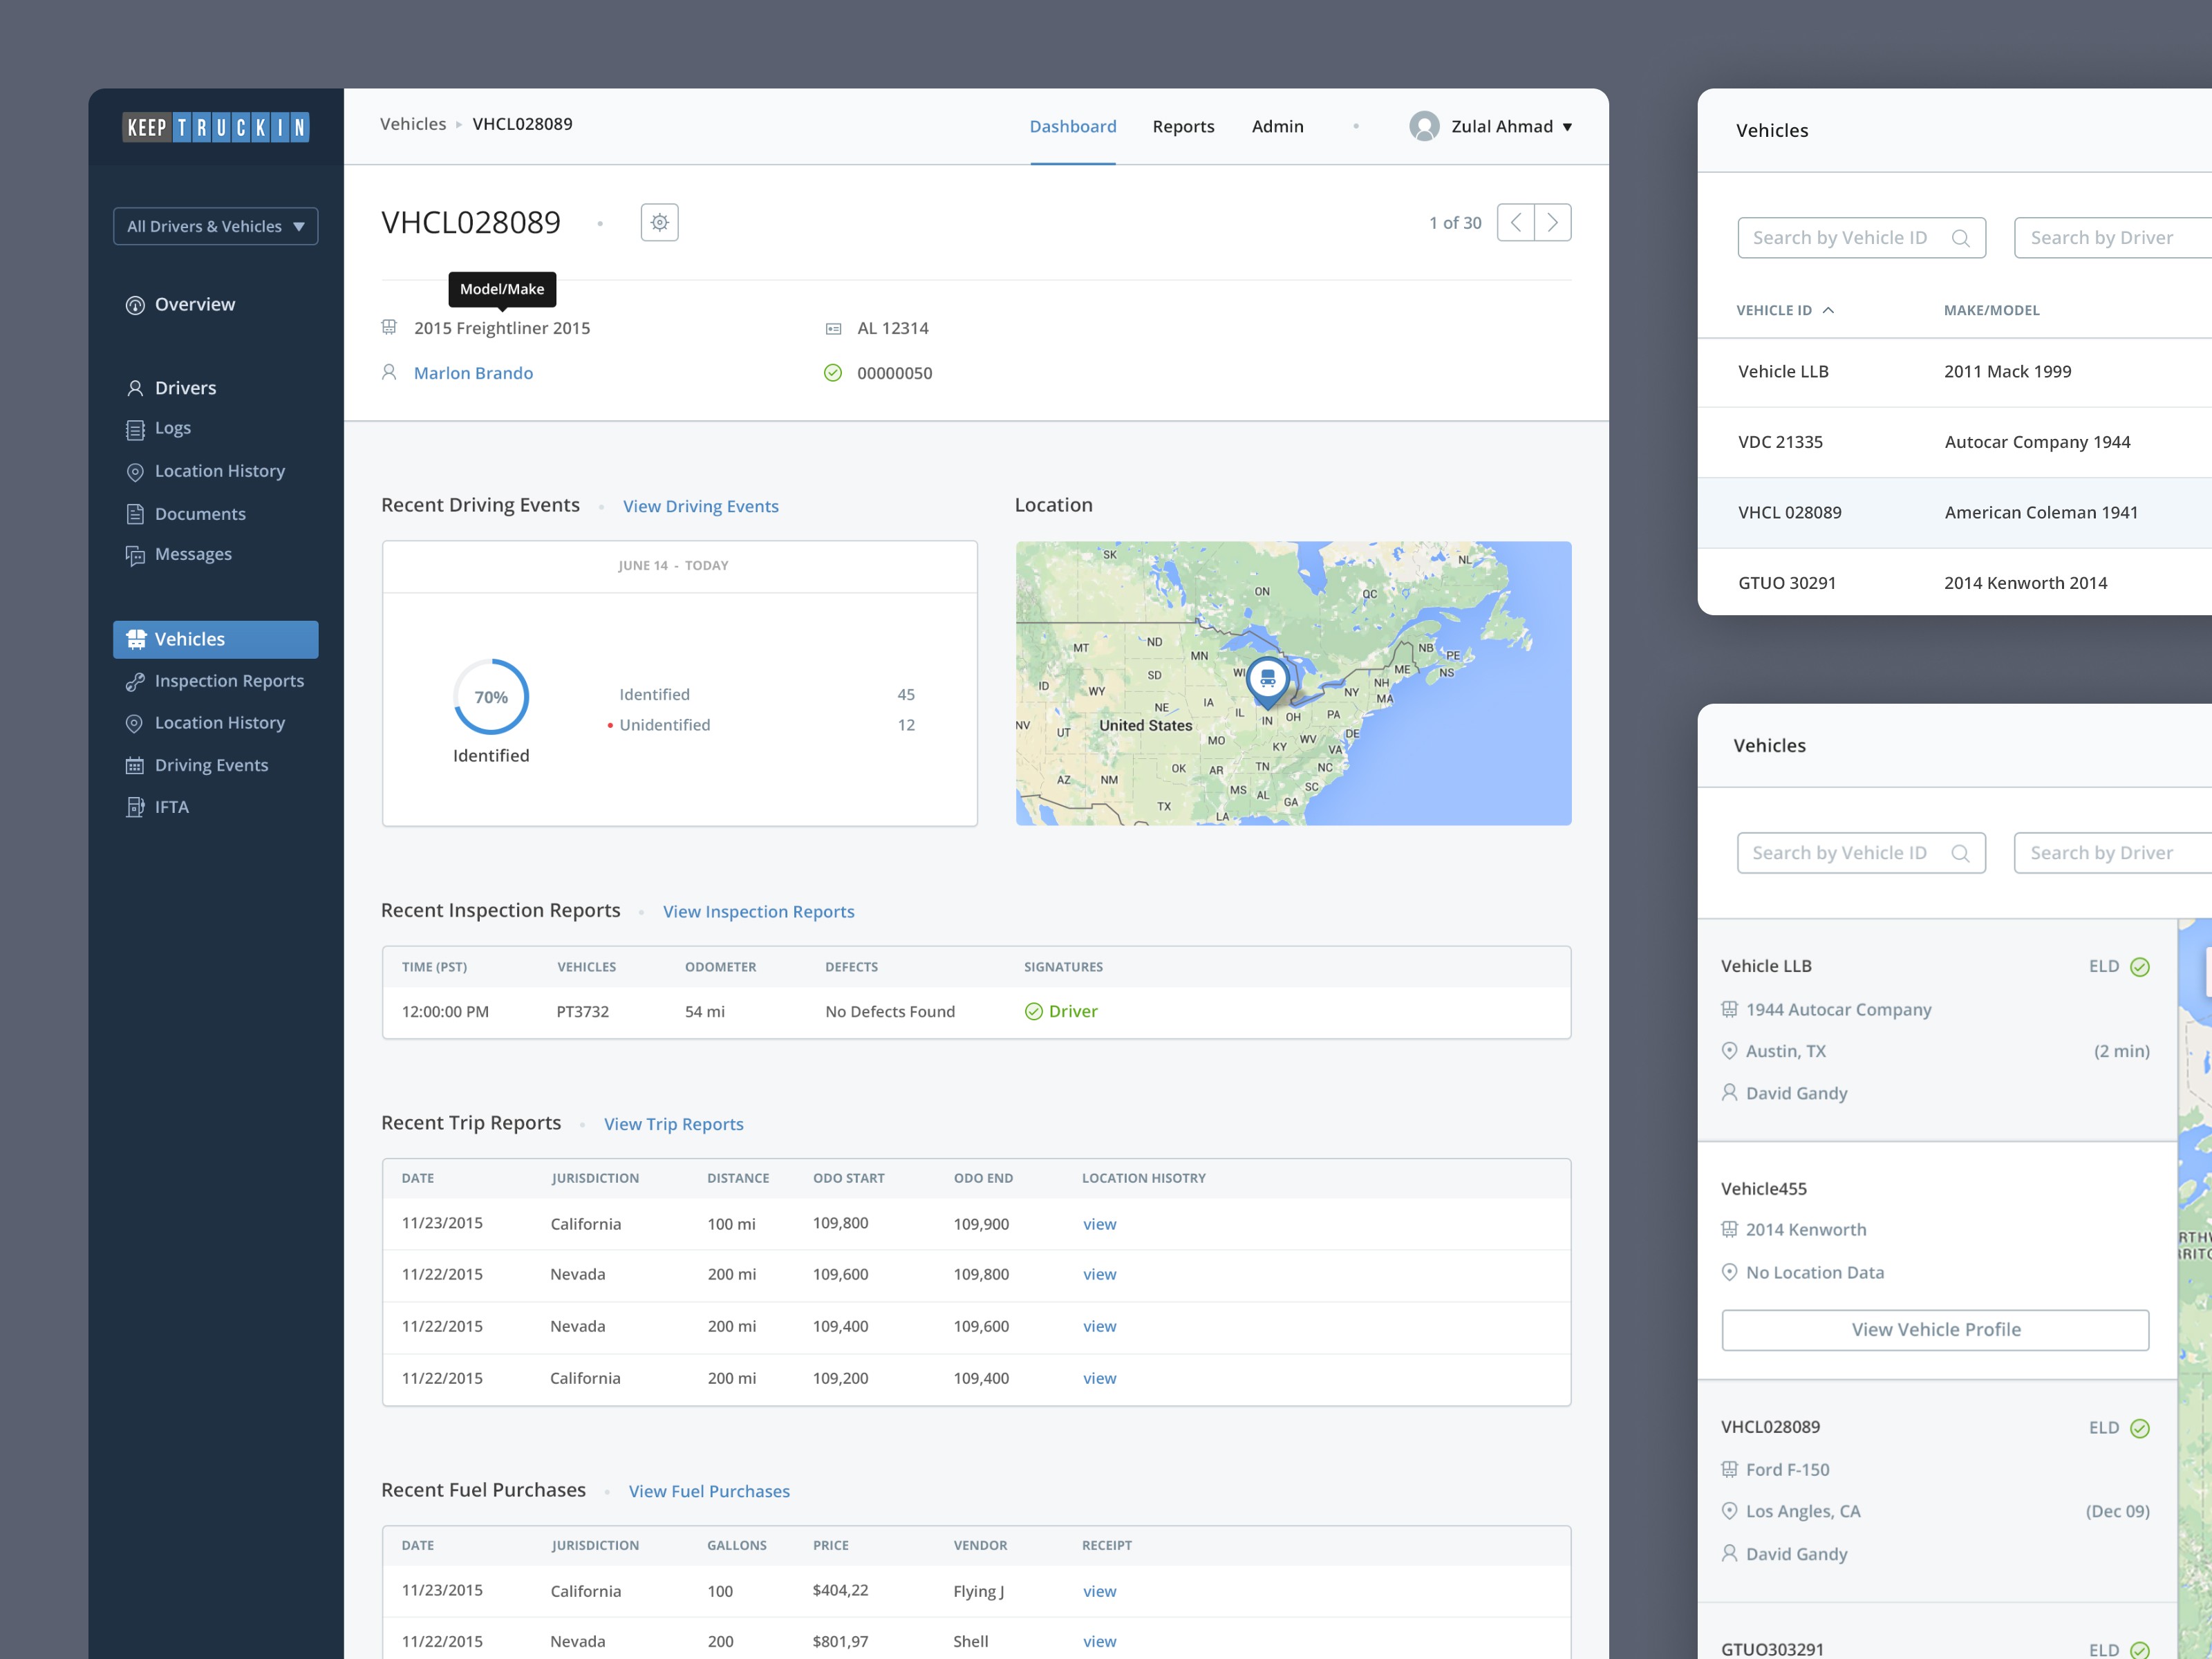Open vehicle settings gear next to VHCL028089

[x=659, y=222]
